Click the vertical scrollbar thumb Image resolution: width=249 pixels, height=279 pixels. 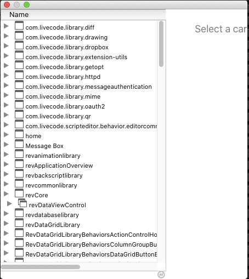[x=161, y=44]
